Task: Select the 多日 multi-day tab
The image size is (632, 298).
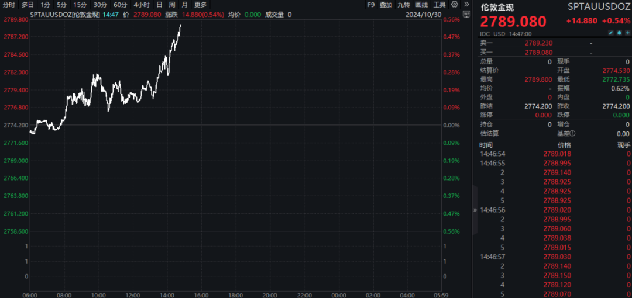Action: tap(28, 4)
